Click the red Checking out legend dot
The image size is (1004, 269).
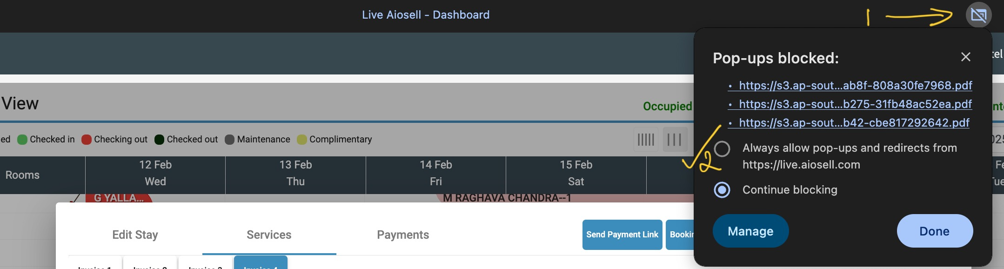[x=87, y=140]
